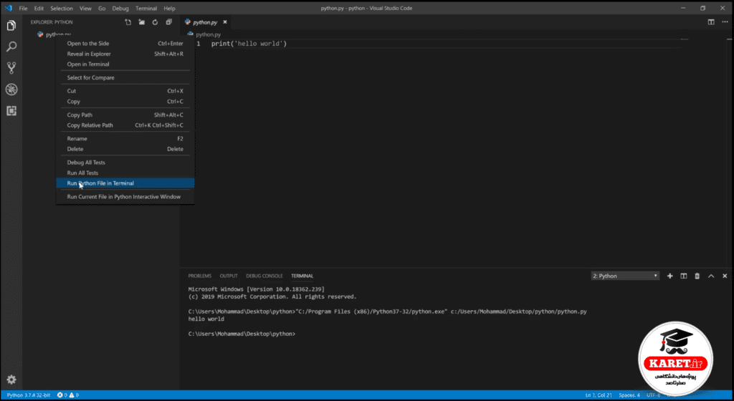The height and width of the screenshot is (401, 734).
Task: Create a new folder in Explorer
Action: pyautogui.click(x=141, y=22)
